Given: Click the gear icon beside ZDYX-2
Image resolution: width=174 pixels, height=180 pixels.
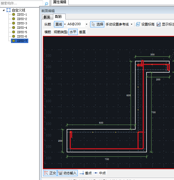Looking at the screenshot, I should 13,19.
